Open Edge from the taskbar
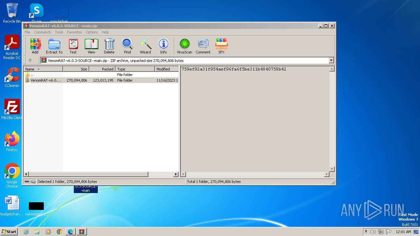 click(x=71, y=232)
